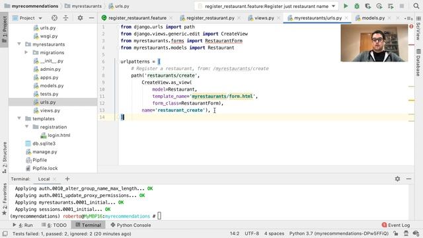Image resolution: width=423 pixels, height=238 pixels.
Task: Toggle the SciView side panel
Action: pos(418,28)
